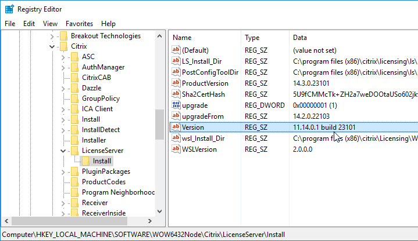The height and width of the screenshot is (241, 418).
Task: Click the data value 14.2.0.22103
Action: [x=311, y=116]
